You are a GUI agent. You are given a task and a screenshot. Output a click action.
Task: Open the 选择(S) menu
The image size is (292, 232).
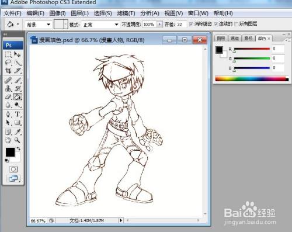[103, 13]
